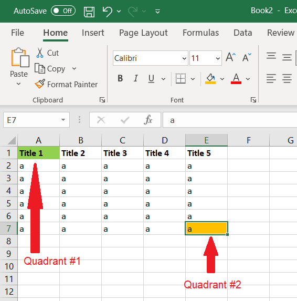Select column F header
297x301 pixels.
tap(249, 140)
